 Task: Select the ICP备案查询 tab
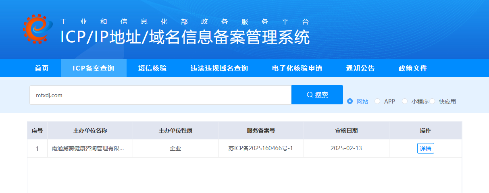(94, 68)
